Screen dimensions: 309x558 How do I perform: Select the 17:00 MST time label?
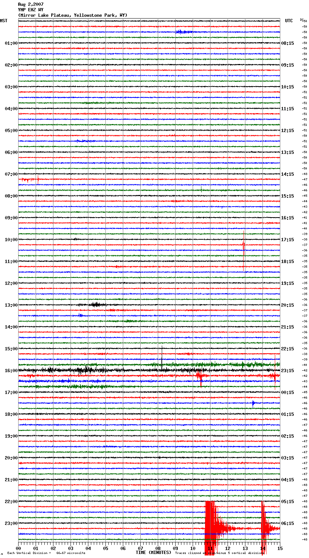pyautogui.click(x=11, y=392)
